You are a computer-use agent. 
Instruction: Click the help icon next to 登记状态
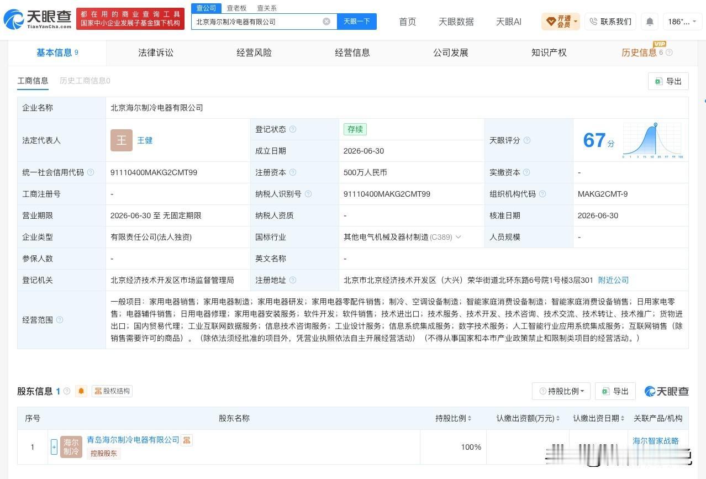[293, 129]
